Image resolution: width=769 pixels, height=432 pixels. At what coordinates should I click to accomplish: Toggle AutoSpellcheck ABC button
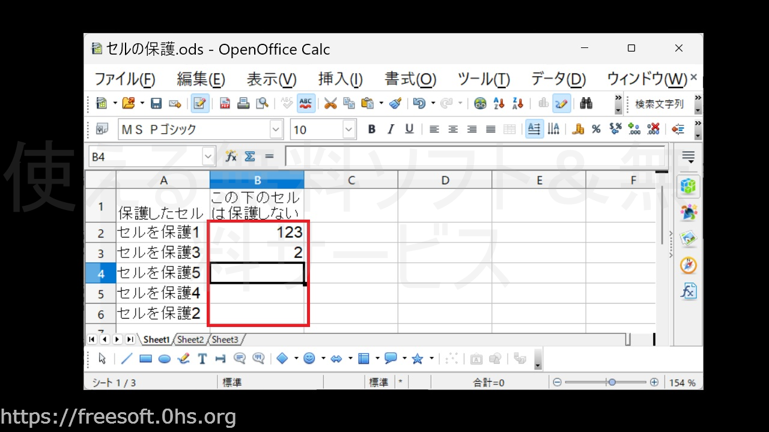[306, 104]
